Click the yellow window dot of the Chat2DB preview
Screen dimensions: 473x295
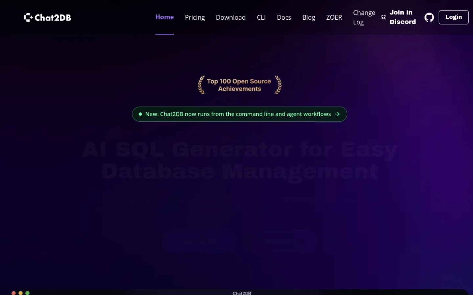point(20,293)
